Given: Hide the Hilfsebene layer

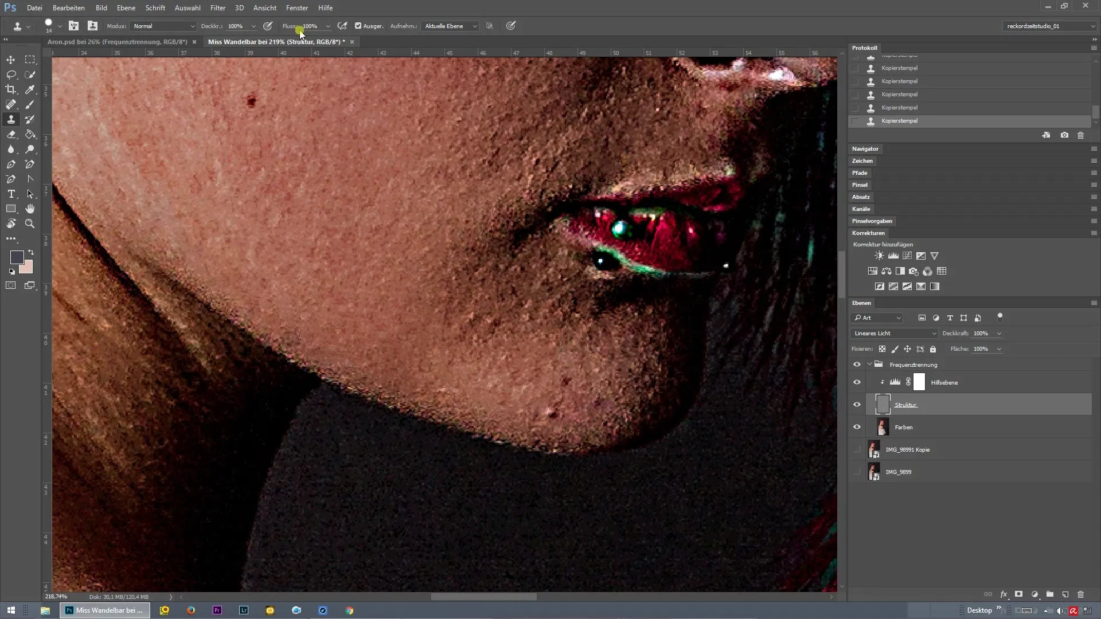Looking at the screenshot, I should [857, 382].
